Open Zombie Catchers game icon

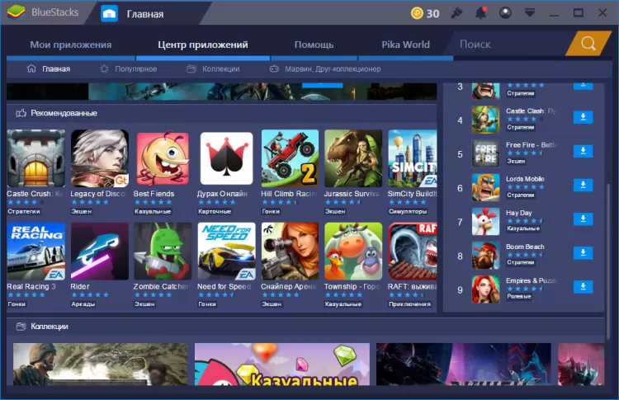(x=163, y=252)
